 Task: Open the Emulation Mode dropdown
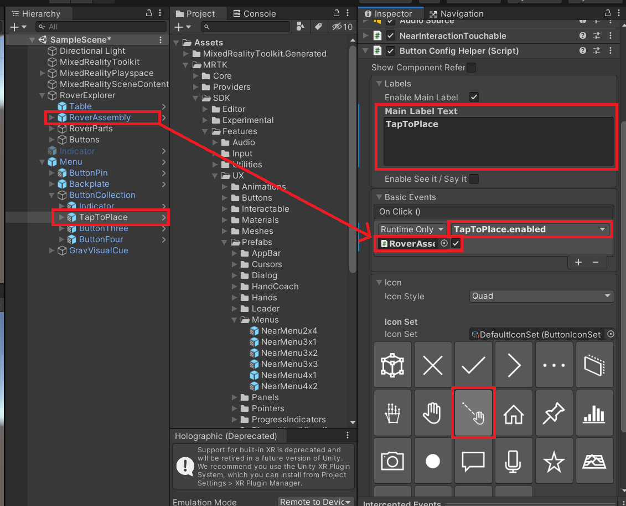point(314,502)
